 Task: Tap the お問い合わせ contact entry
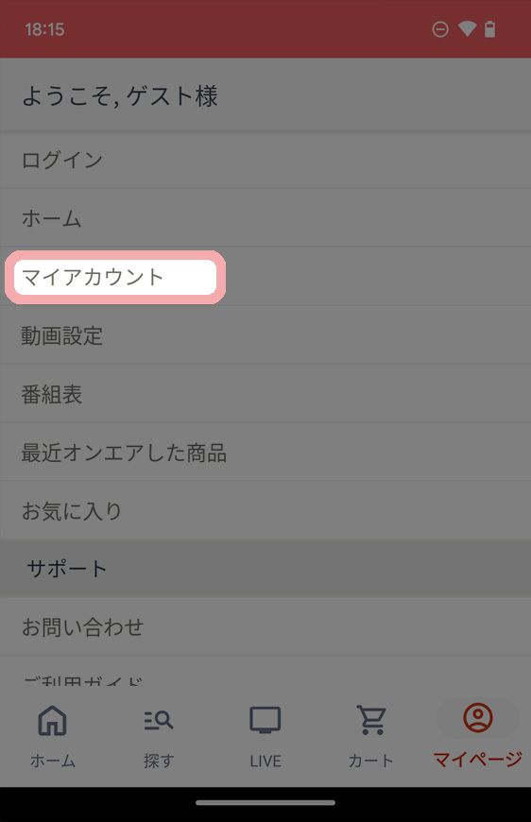(265, 626)
